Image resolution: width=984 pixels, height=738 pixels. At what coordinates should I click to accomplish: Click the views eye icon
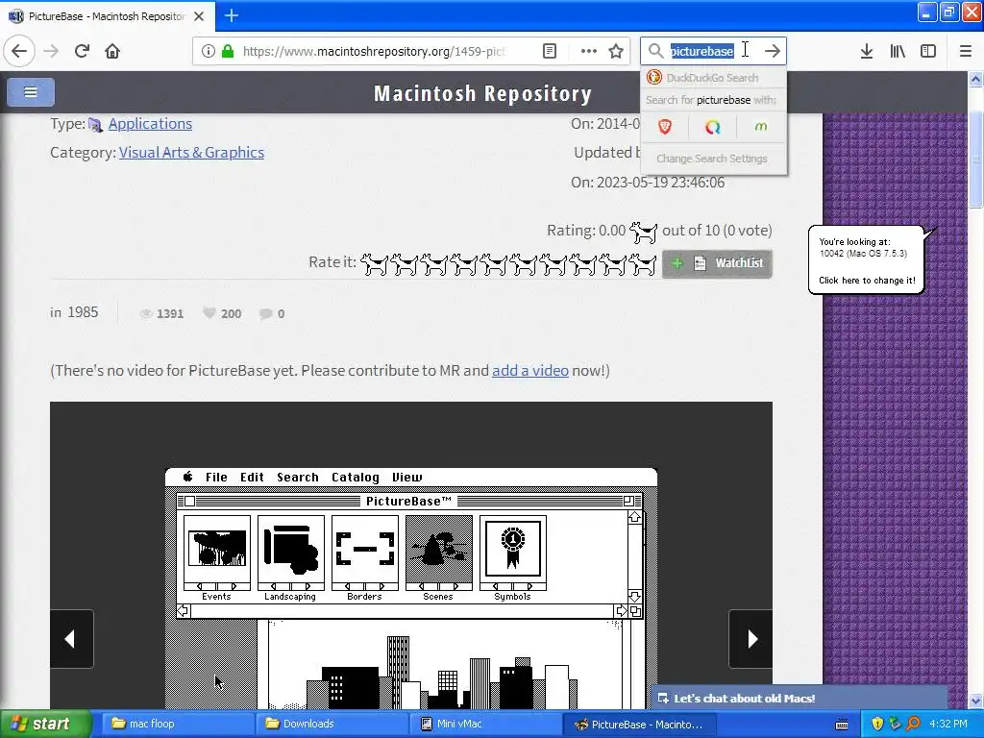tap(146, 313)
